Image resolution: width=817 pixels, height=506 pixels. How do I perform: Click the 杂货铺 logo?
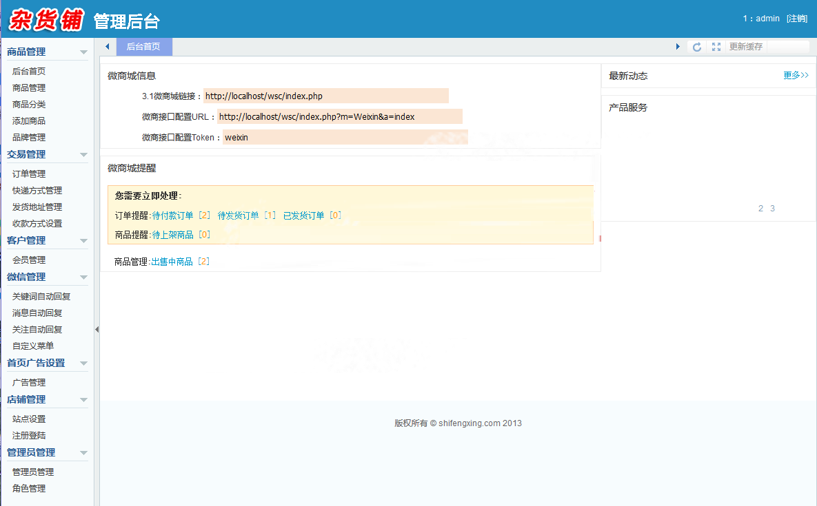click(x=46, y=20)
